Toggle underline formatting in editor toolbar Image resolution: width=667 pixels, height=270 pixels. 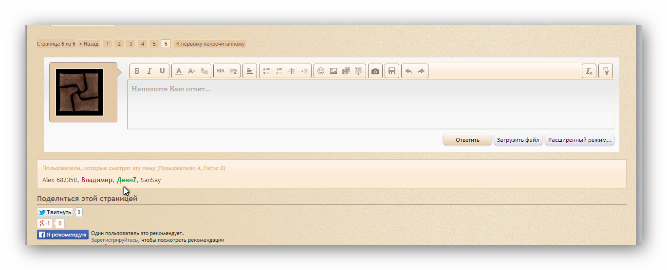pos(162,71)
